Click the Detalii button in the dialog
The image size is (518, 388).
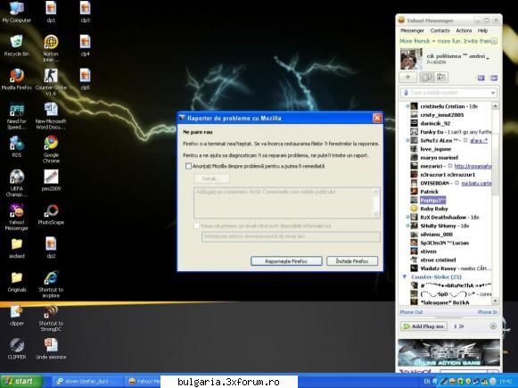pos(211,178)
